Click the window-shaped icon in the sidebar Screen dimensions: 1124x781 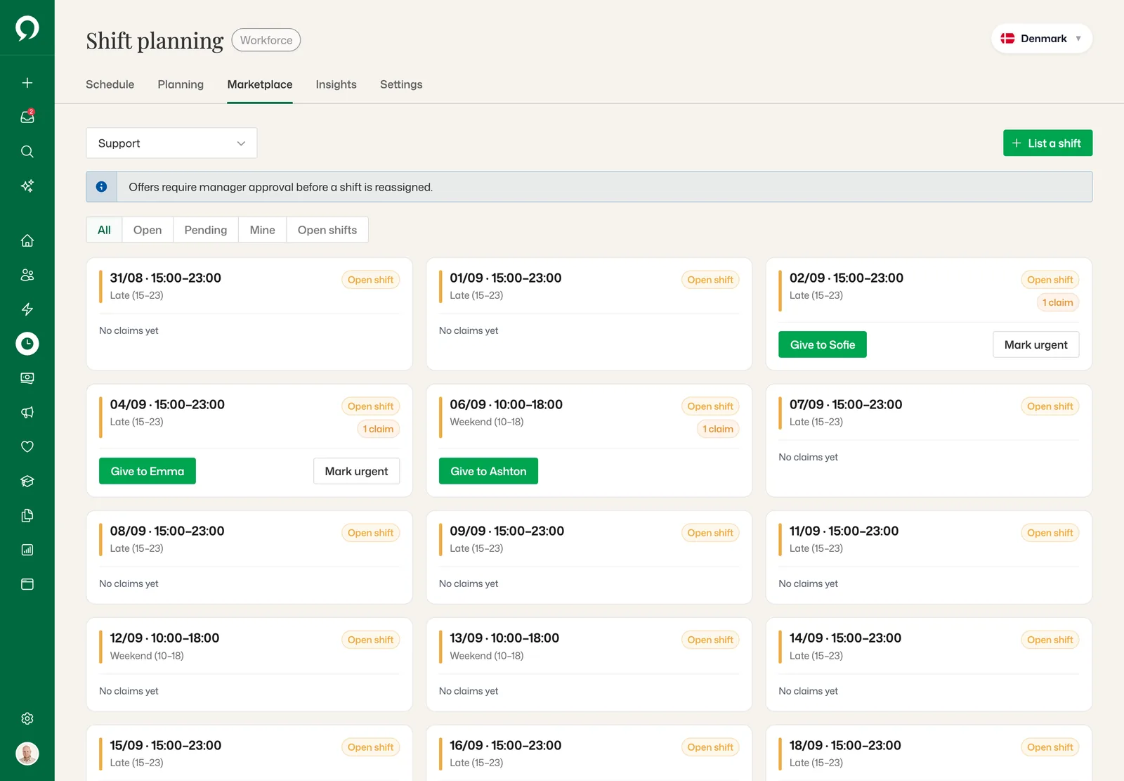click(27, 584)
